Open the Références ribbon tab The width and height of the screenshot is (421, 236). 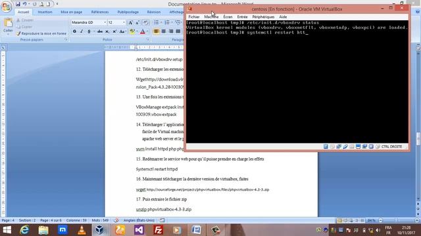pos(100,12)
